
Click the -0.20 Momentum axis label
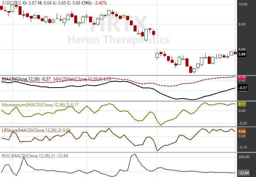[242, 123]
